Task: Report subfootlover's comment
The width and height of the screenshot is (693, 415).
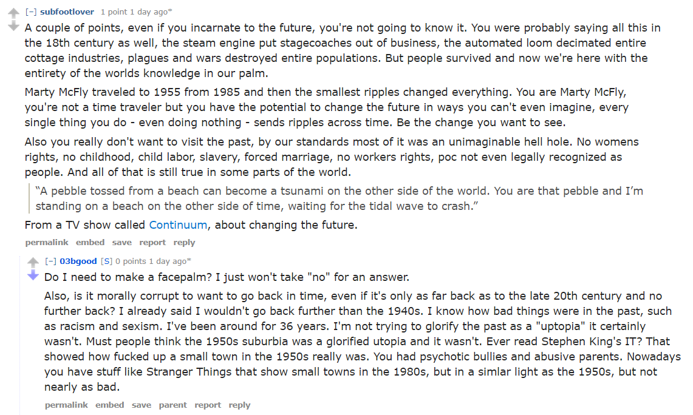Action: tap(152, 242)
